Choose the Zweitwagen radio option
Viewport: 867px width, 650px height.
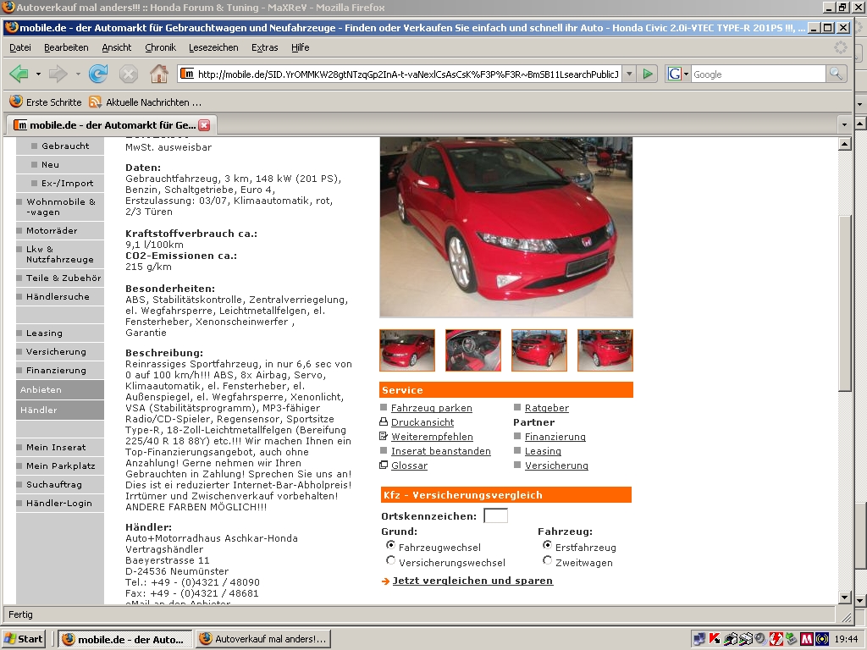(x=547, y=561)
